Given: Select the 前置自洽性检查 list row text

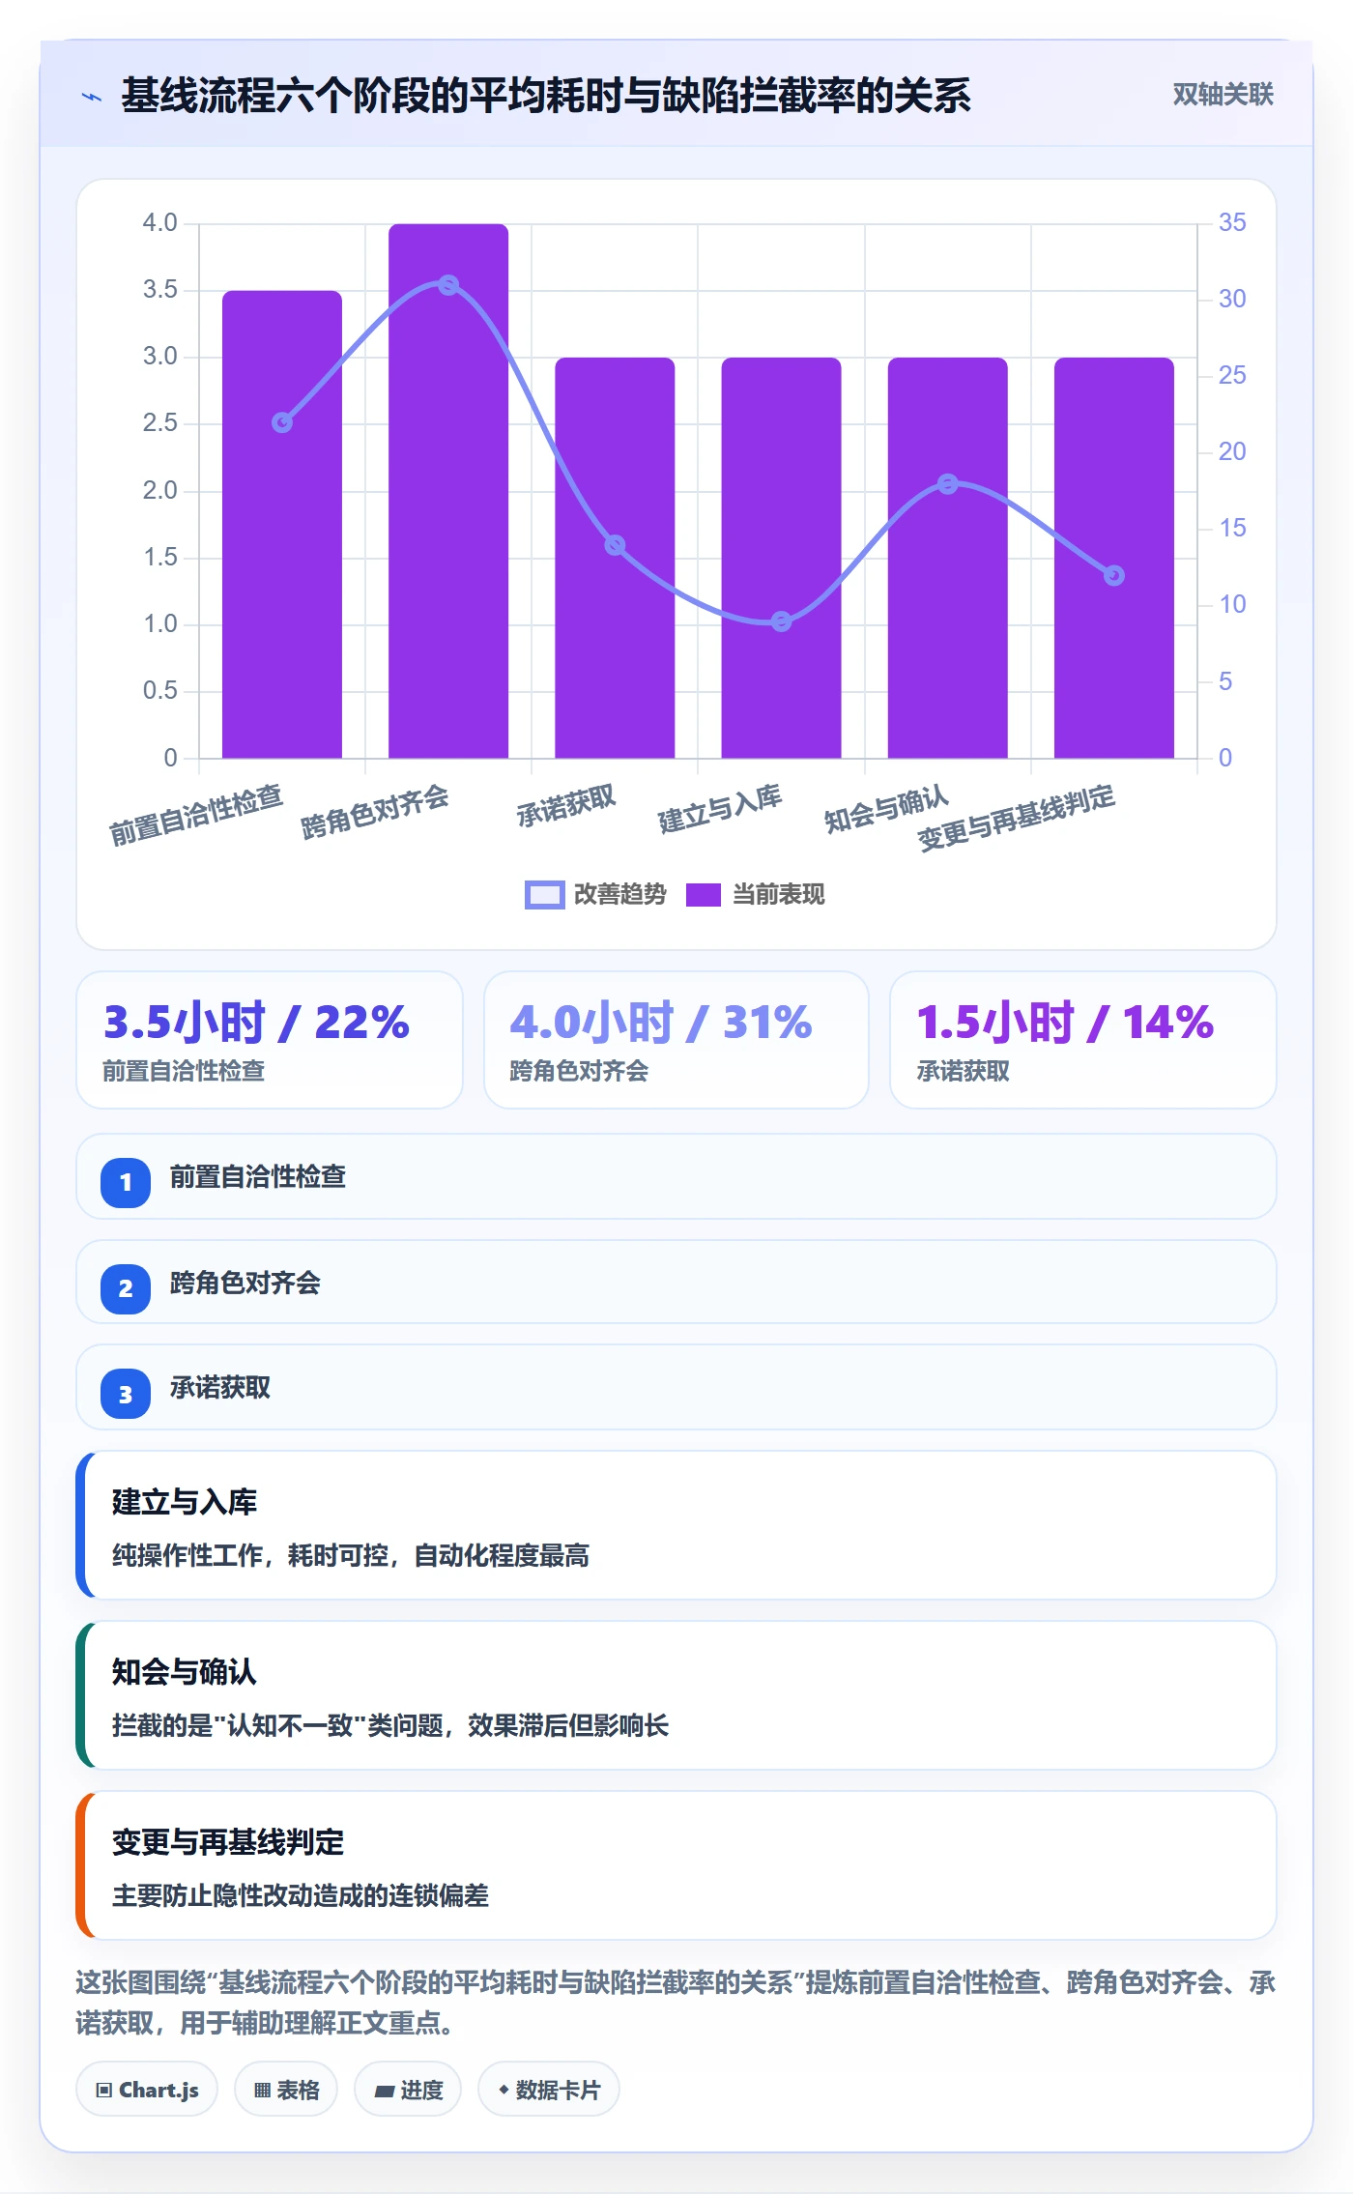Looking at the screenshot, I should 258,1177.
